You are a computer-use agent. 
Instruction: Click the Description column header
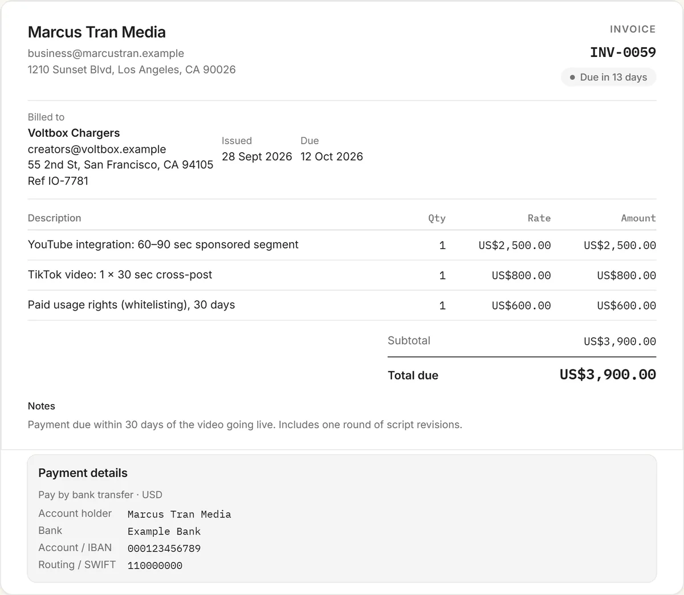click(55, 218)
